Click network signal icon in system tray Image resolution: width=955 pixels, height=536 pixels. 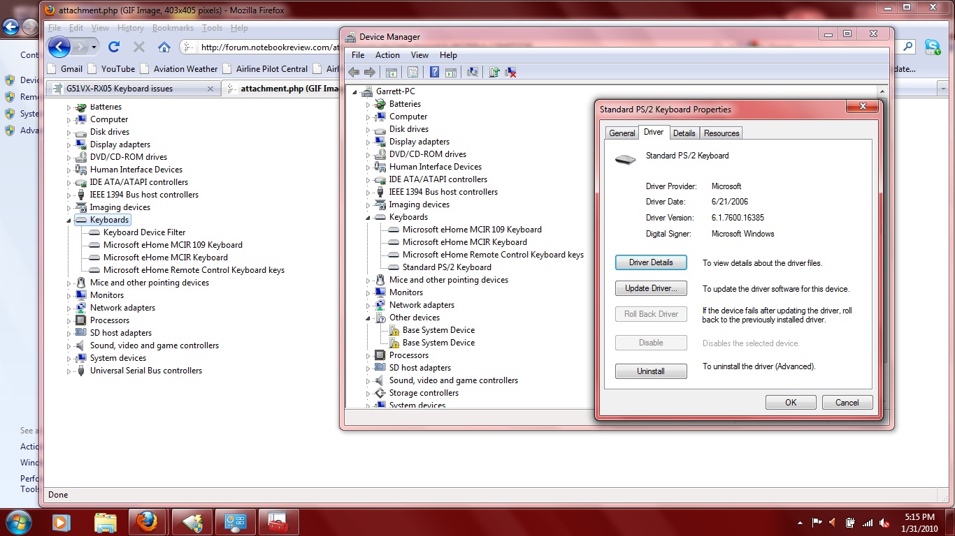868,522
